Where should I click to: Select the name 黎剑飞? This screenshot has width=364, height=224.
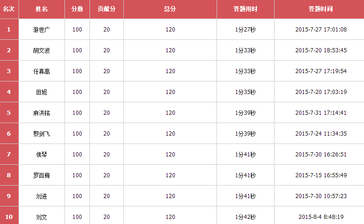[x=42, y=134]
